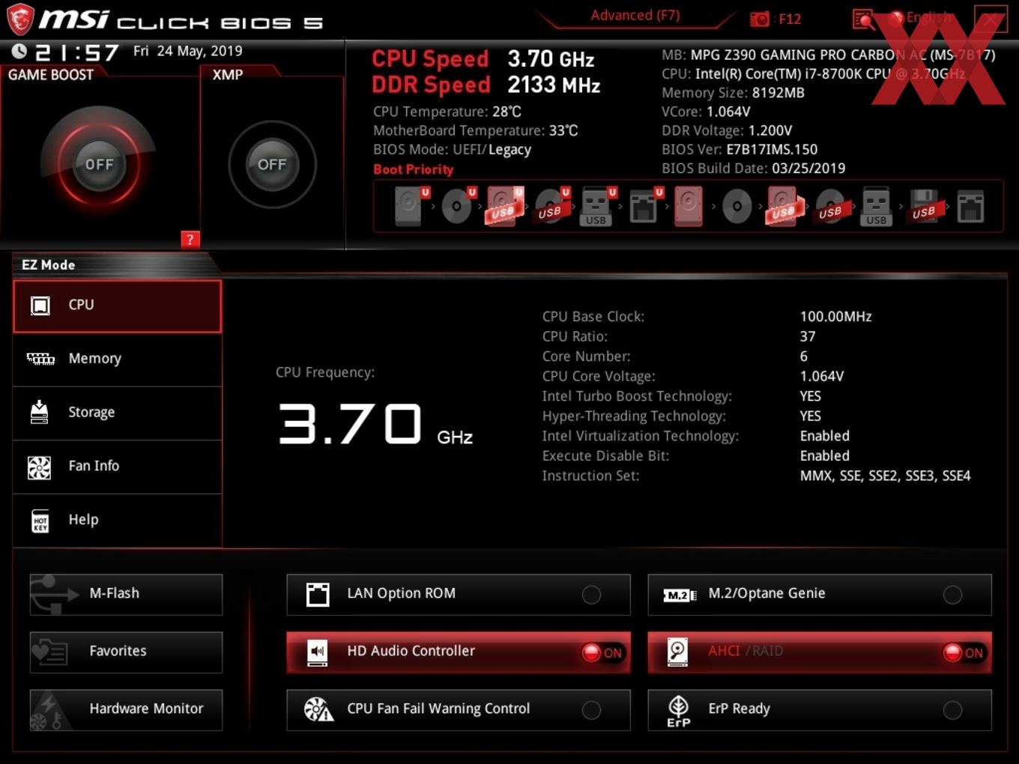Open Hardware Monitor
The height and width of the screenshot is (764, 1019).
(126, 709)
